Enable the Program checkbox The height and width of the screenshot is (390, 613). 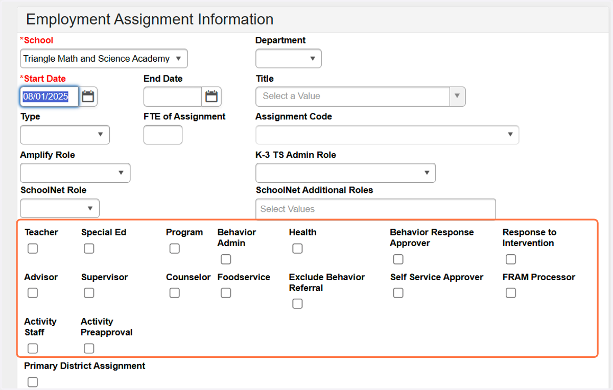(175, 249)
